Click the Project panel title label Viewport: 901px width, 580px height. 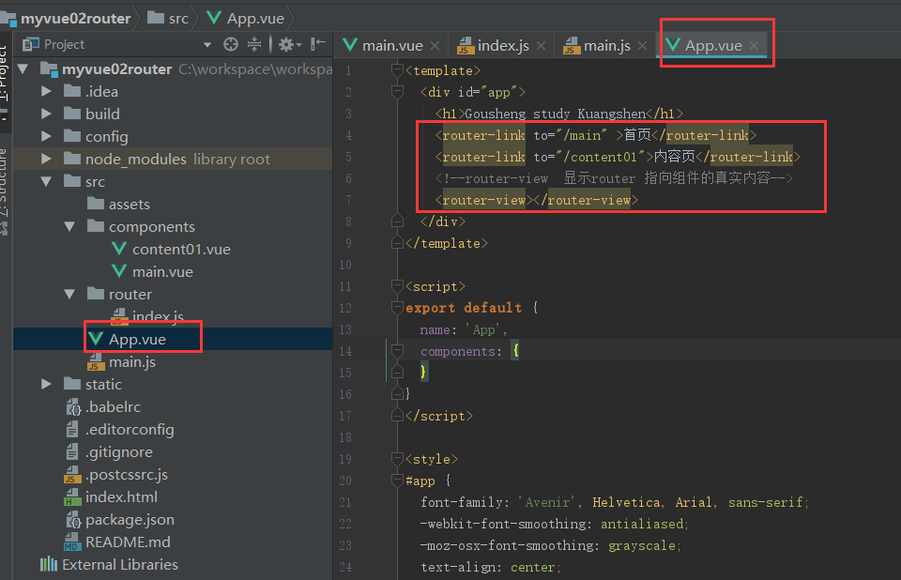[x=64, y=44]
